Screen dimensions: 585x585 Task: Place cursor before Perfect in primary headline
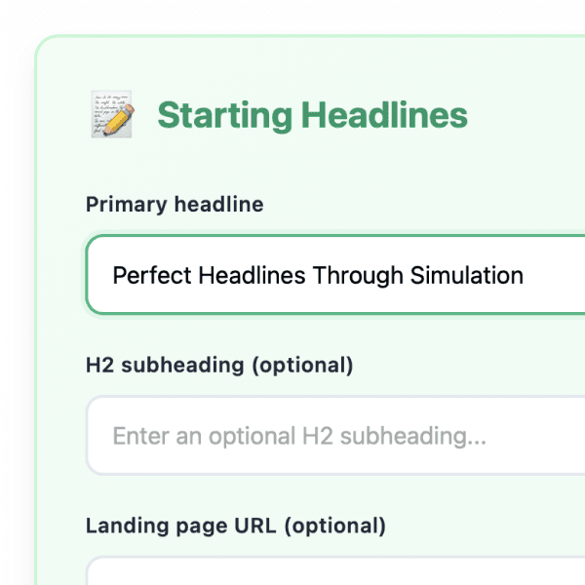coord(113,276)
